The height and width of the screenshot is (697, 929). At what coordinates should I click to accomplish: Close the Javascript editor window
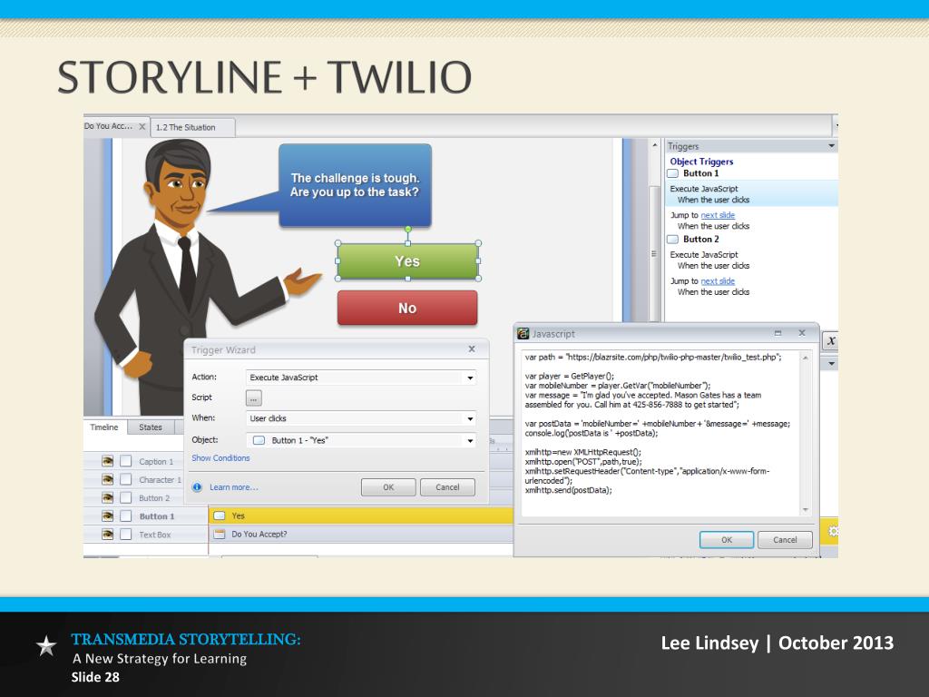(x=802, y=333)
